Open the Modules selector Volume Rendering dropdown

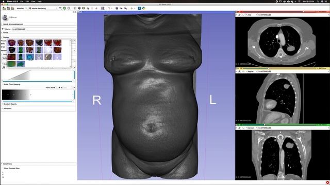click(43, 8)
